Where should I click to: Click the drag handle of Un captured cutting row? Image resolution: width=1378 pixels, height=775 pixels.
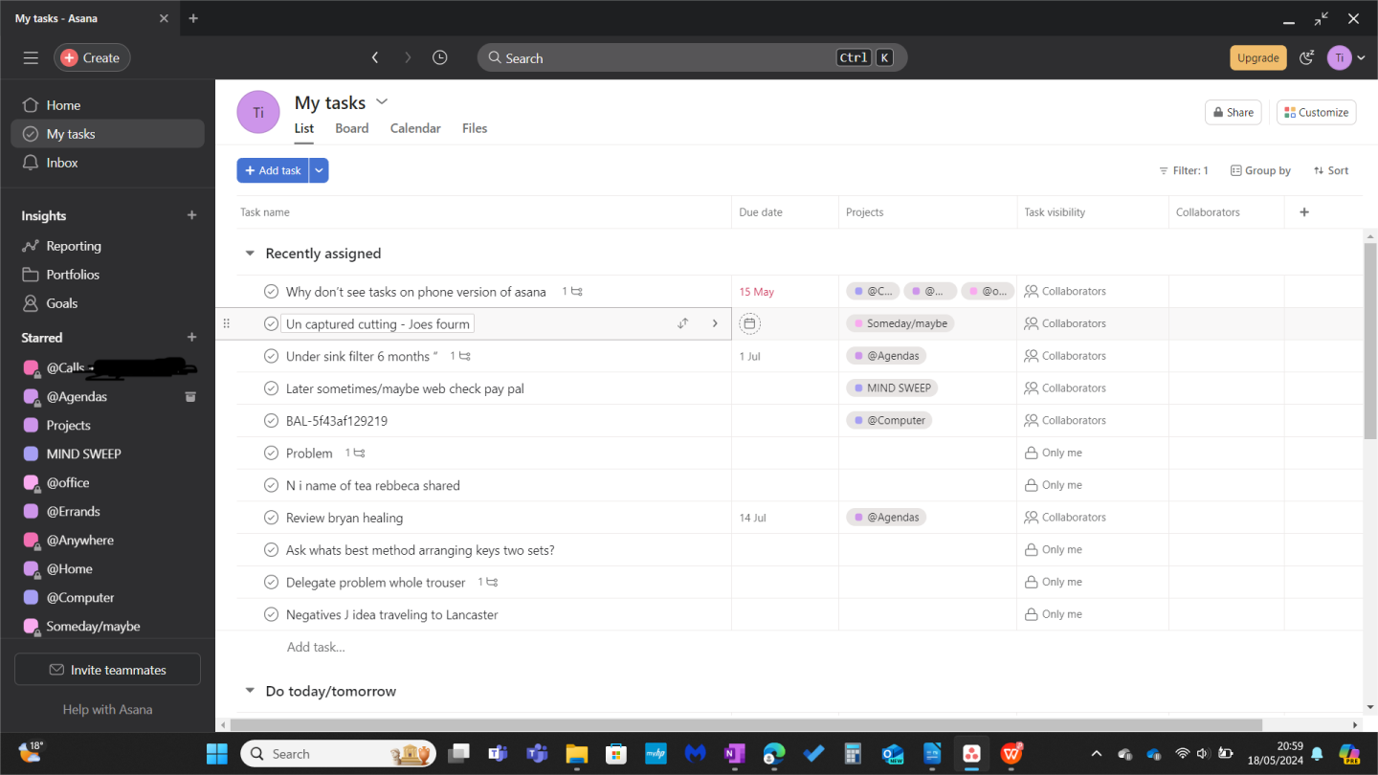pos(227,323)
